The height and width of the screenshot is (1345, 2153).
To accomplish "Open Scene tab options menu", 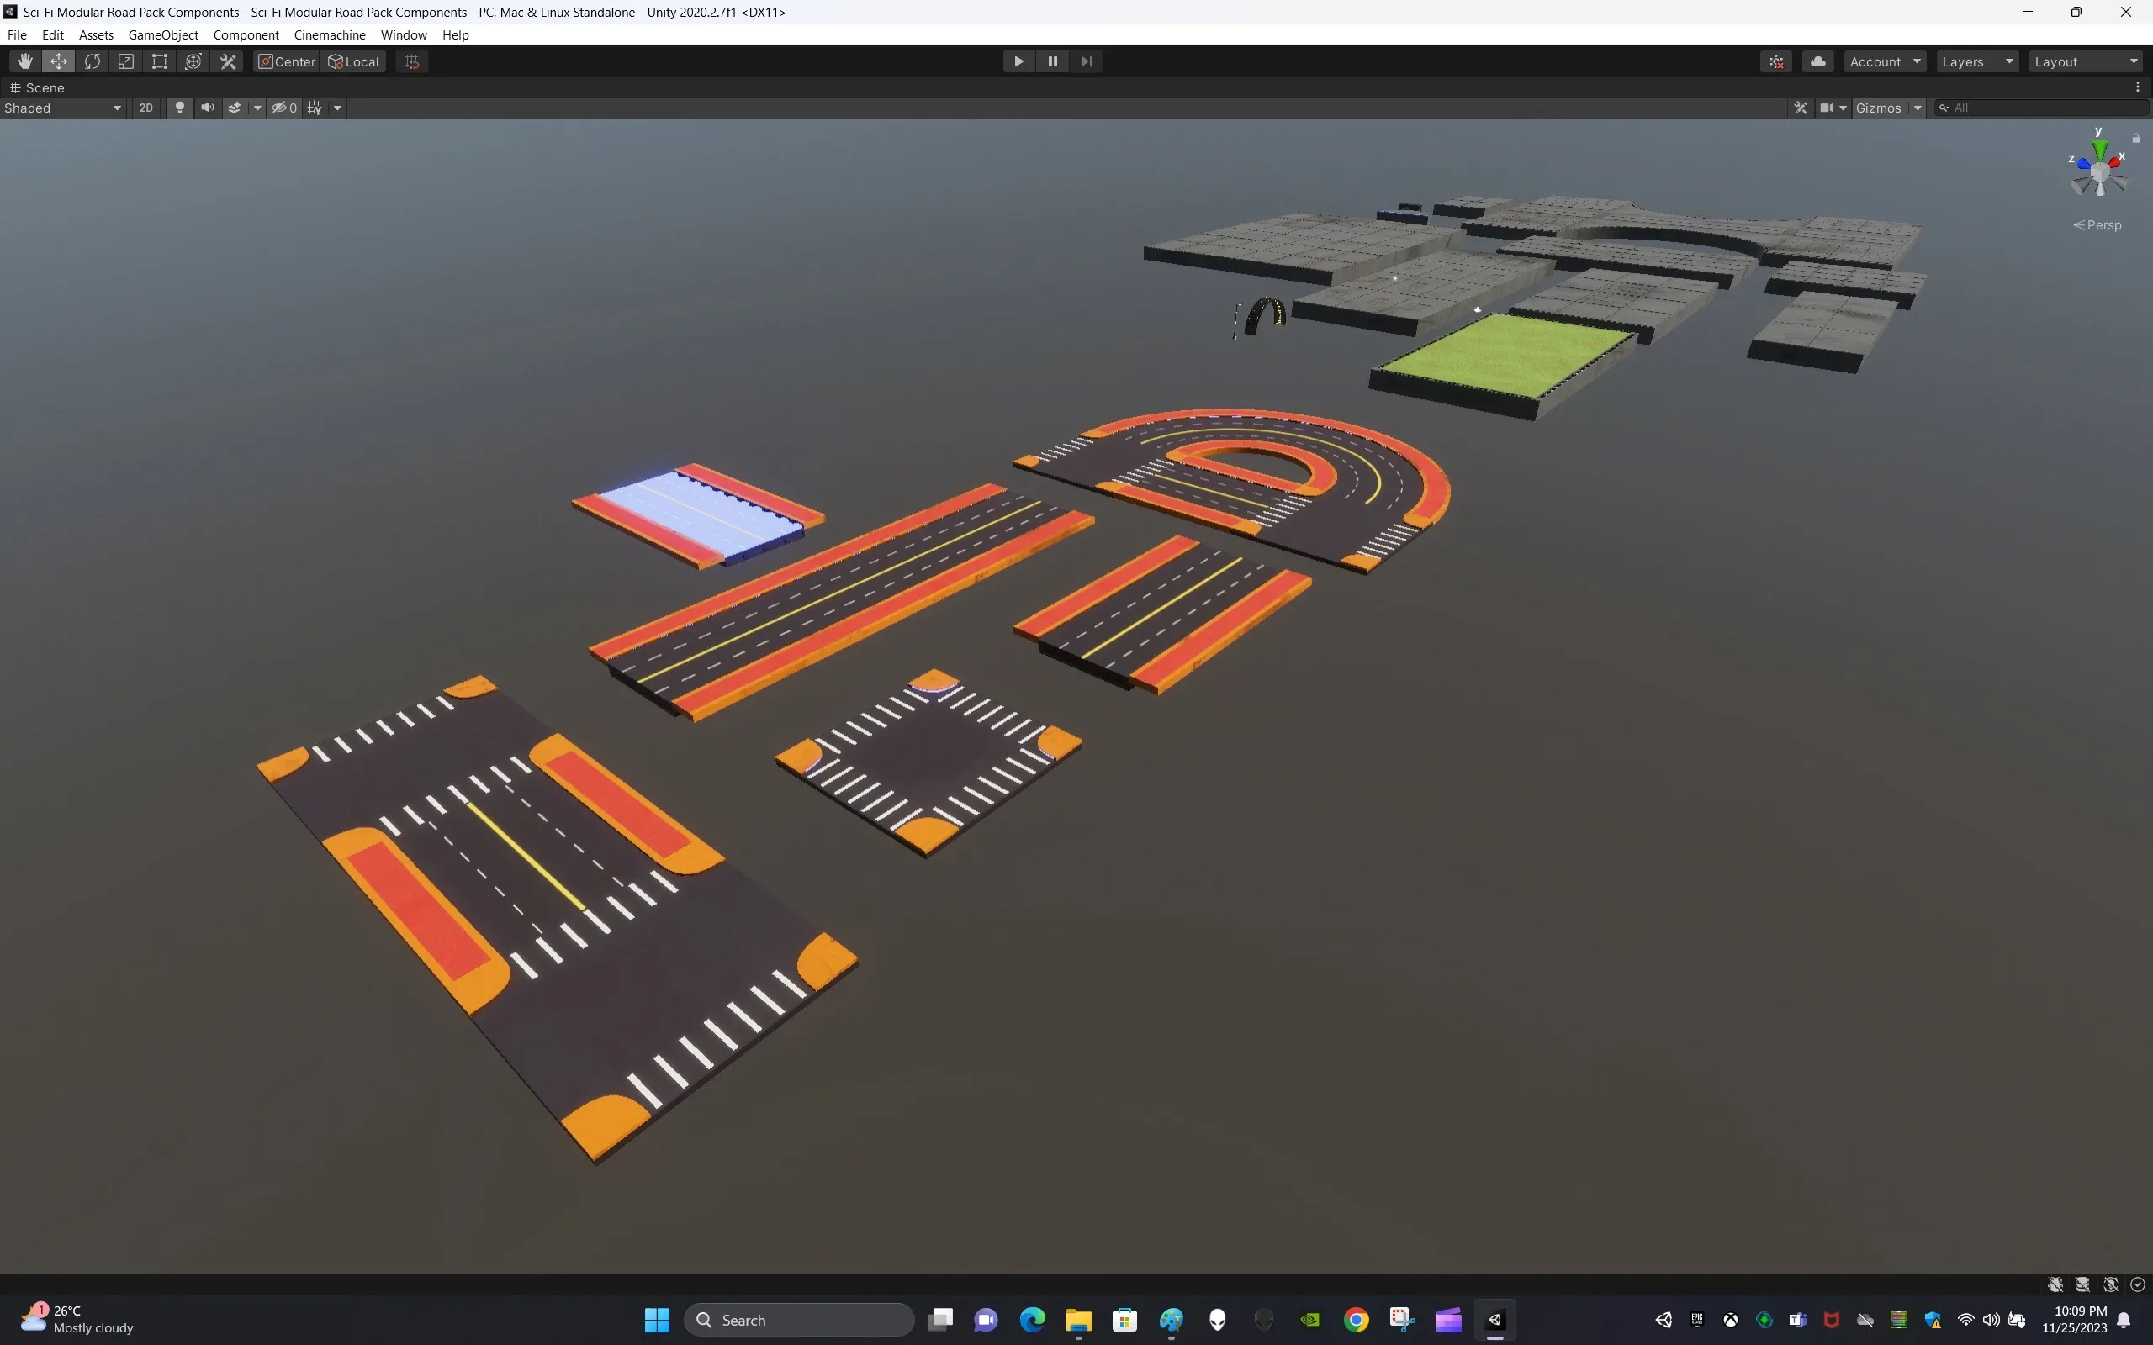I will (2138, 87).
